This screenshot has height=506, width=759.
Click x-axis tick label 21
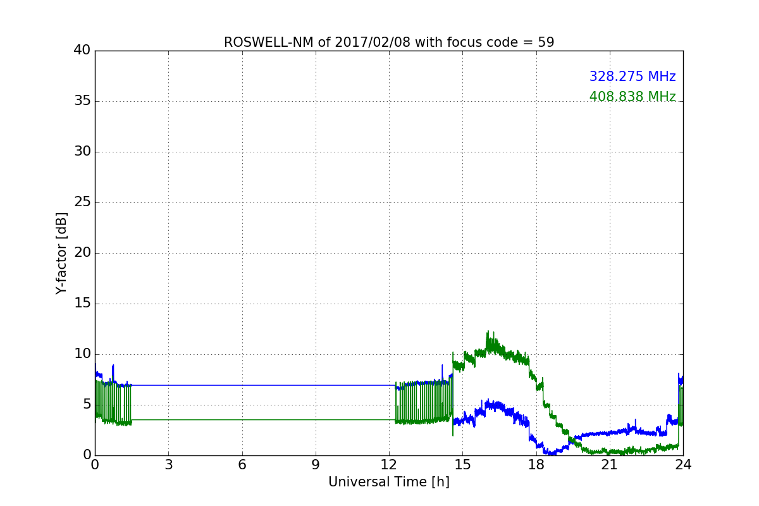tap(610, 465)
